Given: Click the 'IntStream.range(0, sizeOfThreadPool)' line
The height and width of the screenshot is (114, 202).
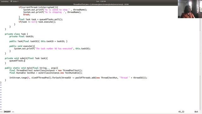Looking at the screenshot, I should point(78,78).
